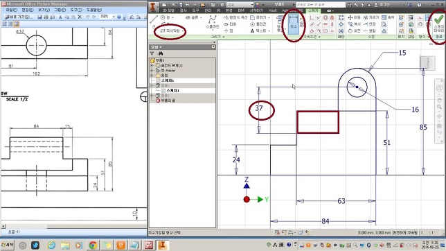Choose the Fillet (모깎기) tool
This screenshot has height=251, width=446.
tap(258, 17)
